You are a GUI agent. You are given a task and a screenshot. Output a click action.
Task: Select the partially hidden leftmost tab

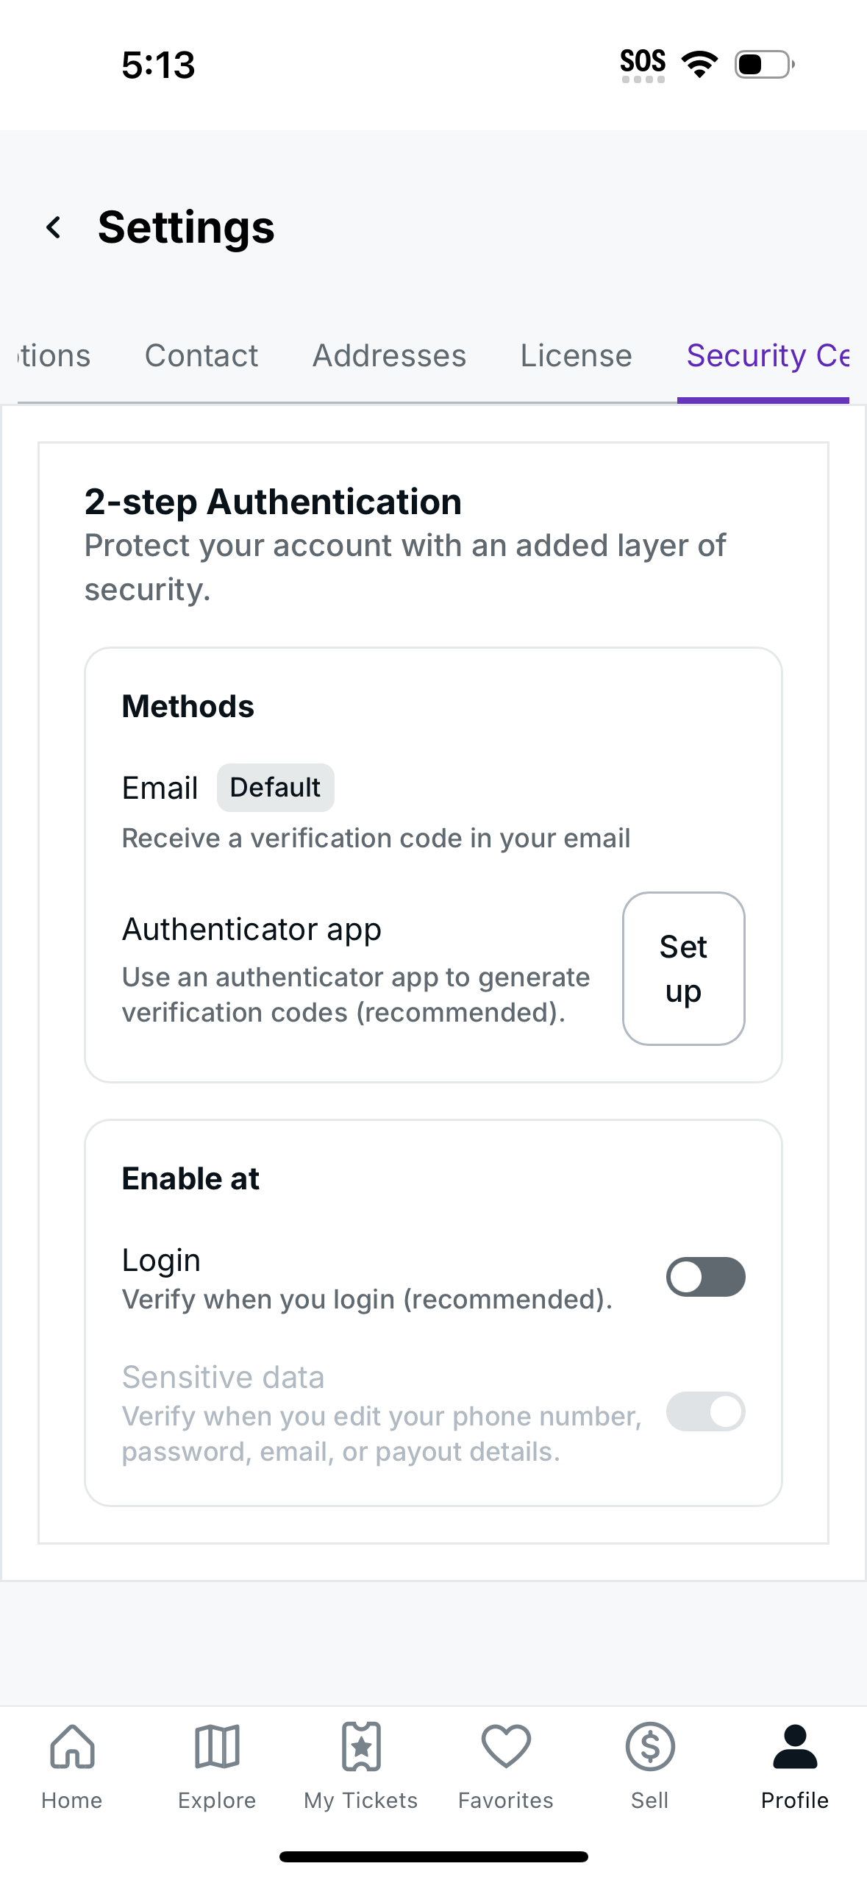pos(53,356)
